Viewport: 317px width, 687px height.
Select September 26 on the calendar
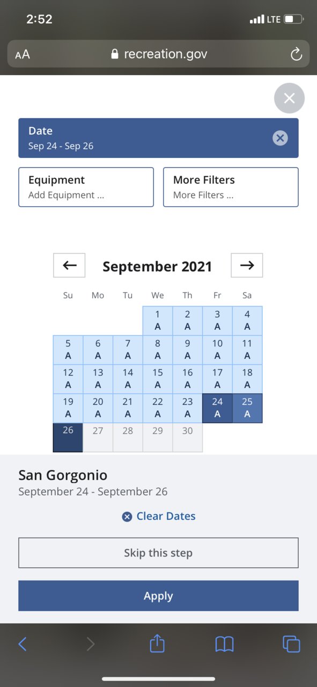point(68,437)
